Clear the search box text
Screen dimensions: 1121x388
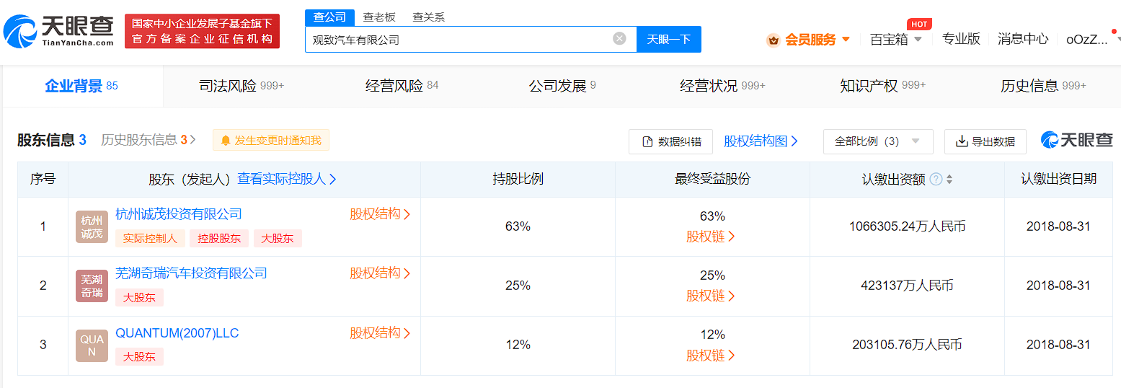619,39
